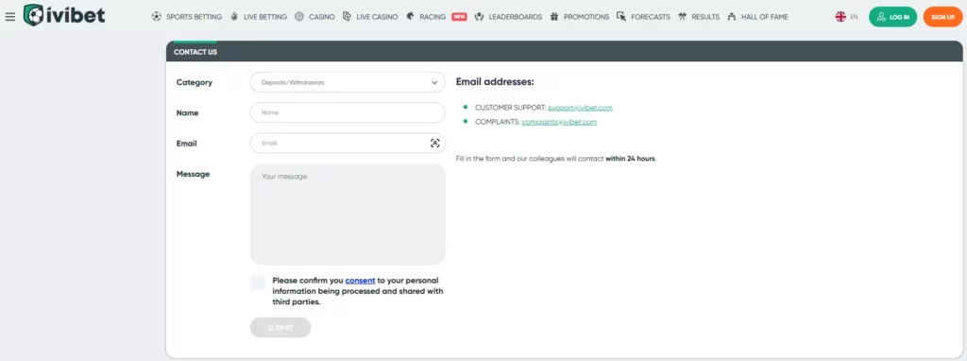The image size is (967, 361).
Task: Go to Live Betting section
Action: 265,17
